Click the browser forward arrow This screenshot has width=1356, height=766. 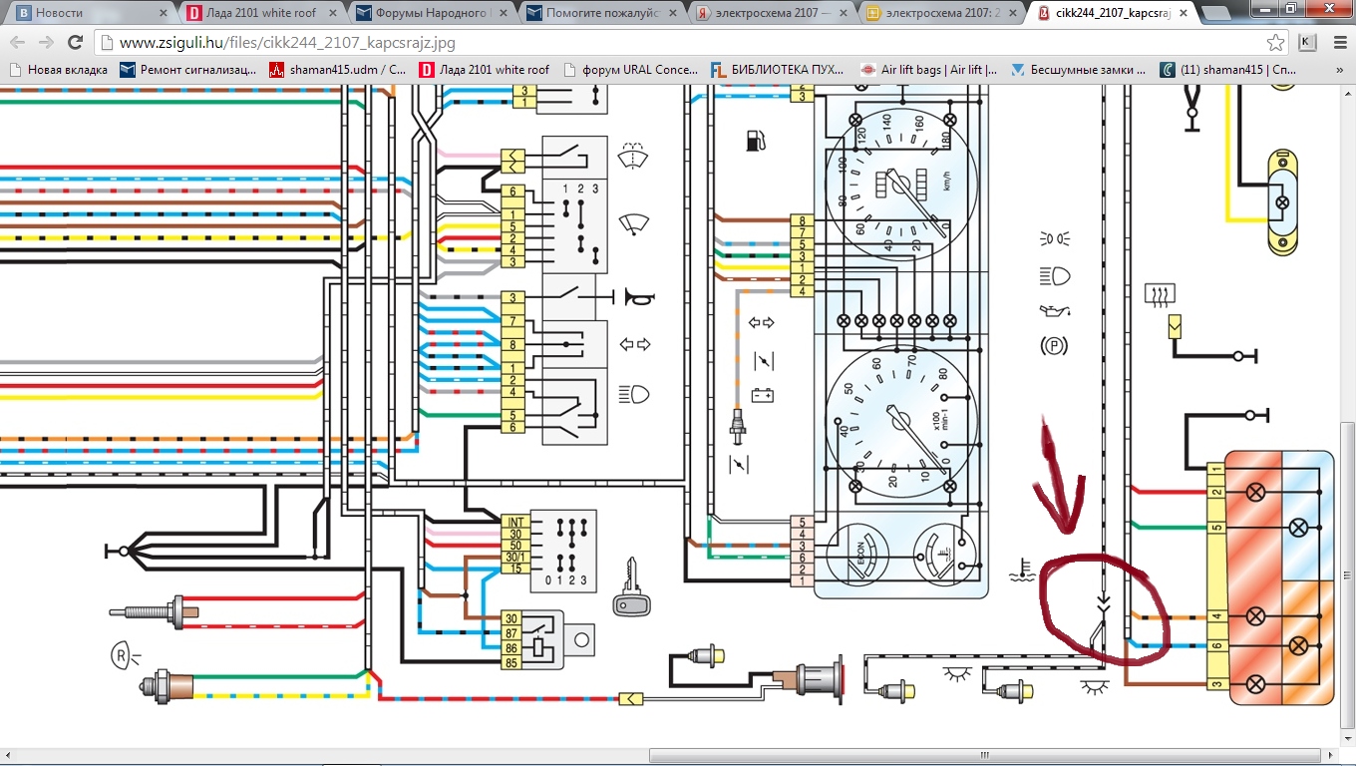click(x=46, y=43)
